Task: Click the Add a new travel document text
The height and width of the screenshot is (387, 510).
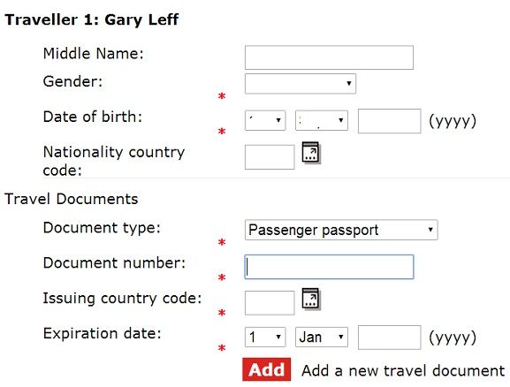Action: click(x=403, y=371)
